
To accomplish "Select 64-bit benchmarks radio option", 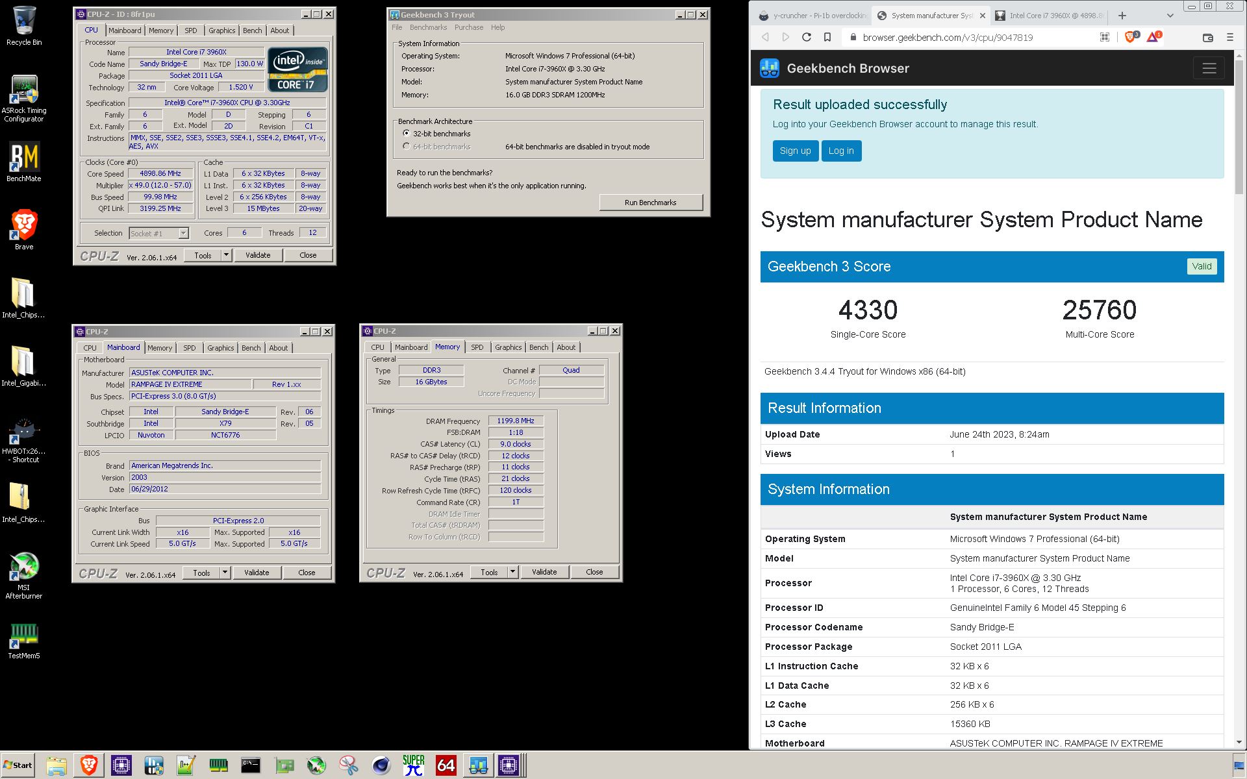I will pos(407,147).
